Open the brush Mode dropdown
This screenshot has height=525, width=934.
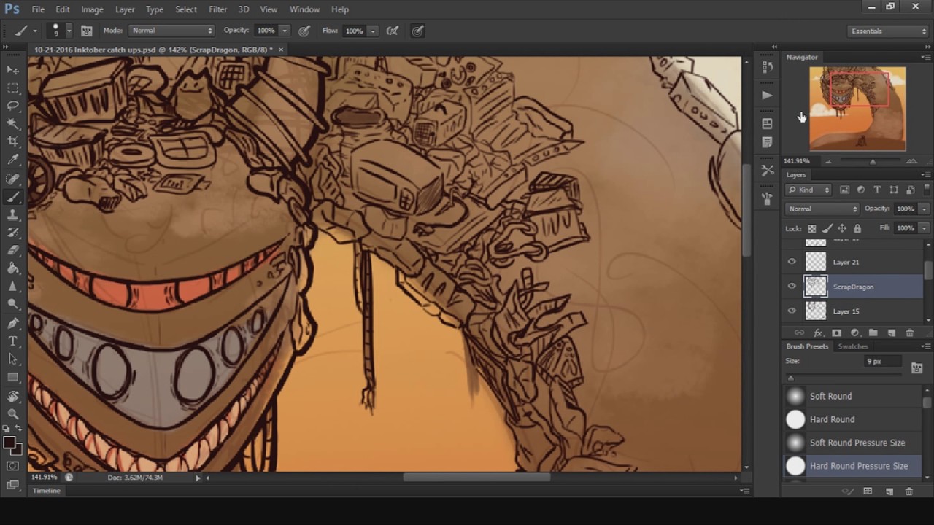click(171, 31)
